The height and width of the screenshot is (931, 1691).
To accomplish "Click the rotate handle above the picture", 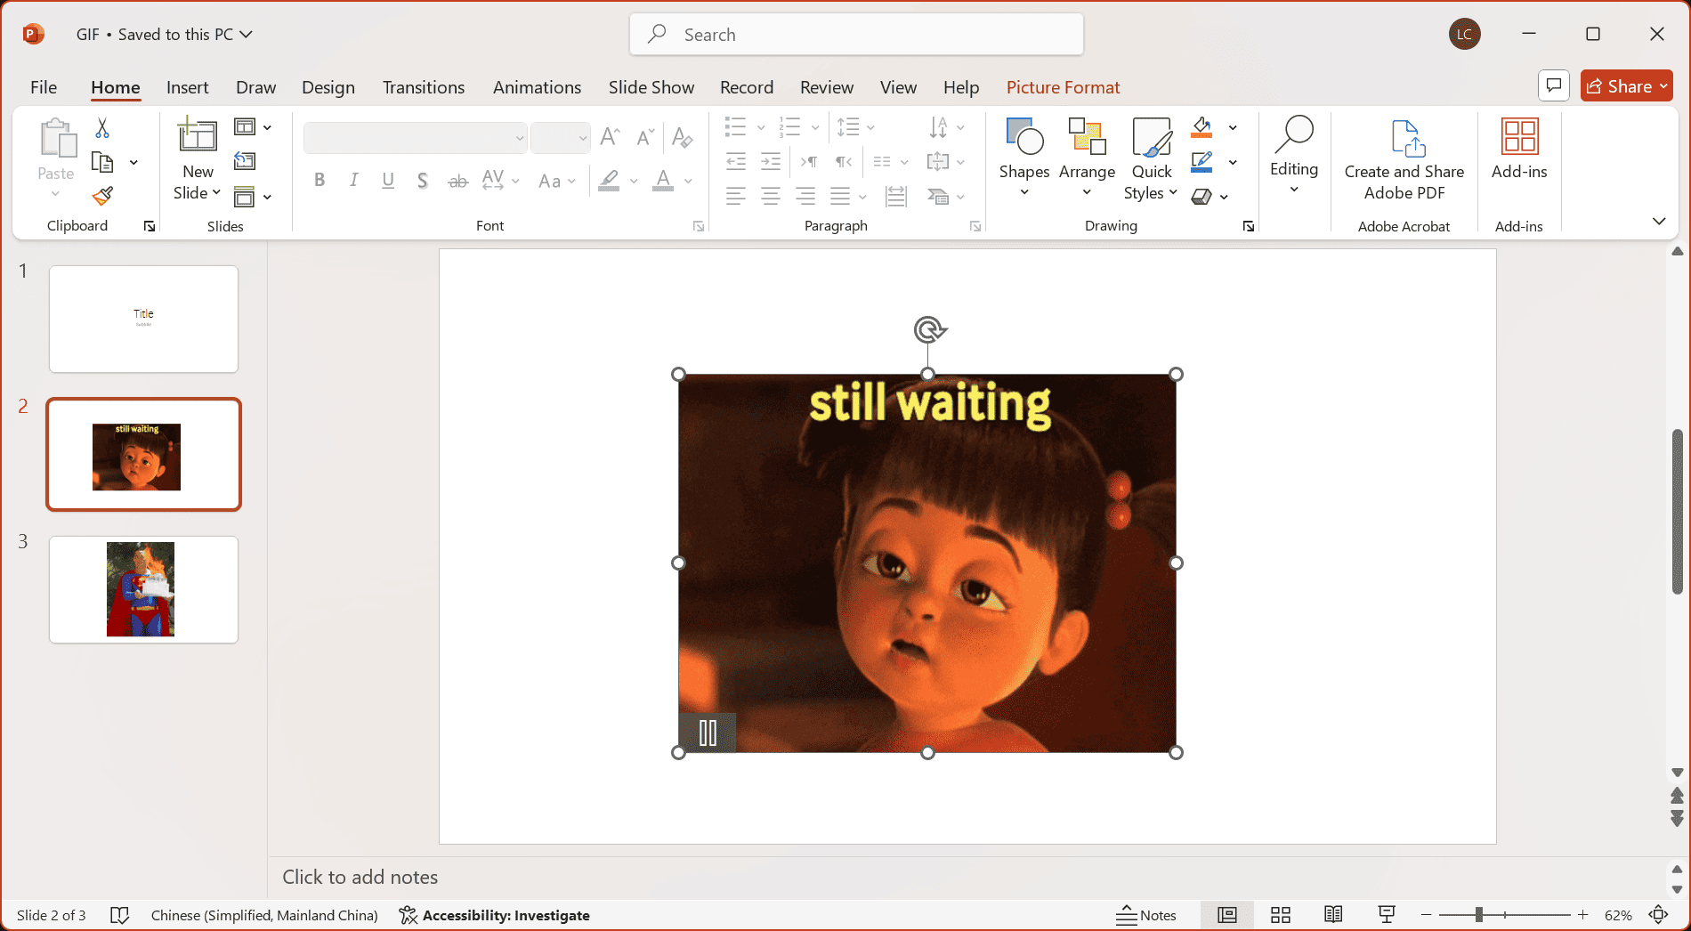I will coord(928,330).
